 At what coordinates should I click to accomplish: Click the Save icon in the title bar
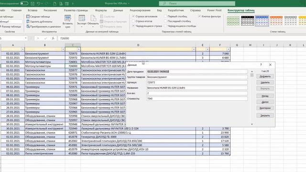(33, 3)
